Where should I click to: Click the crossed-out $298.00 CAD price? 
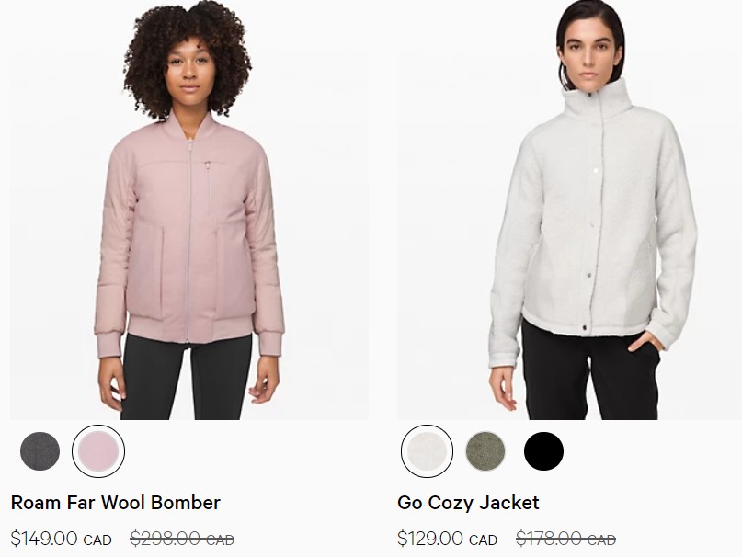coord(182,539)
